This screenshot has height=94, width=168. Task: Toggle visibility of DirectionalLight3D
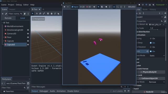click(x=28, y=30)
